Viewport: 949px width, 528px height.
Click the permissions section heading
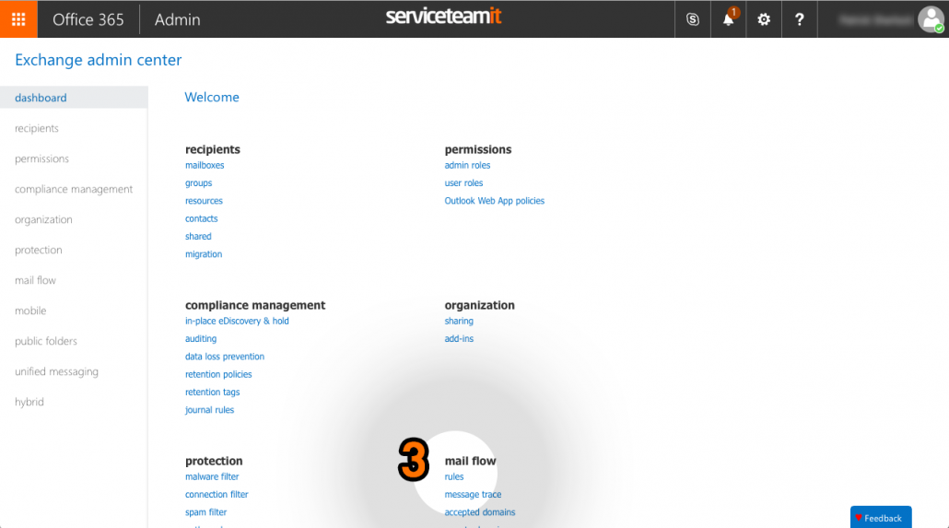[478, 149]
